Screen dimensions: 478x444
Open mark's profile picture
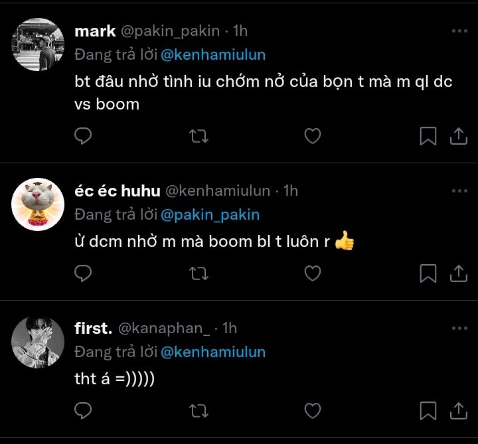38,44
